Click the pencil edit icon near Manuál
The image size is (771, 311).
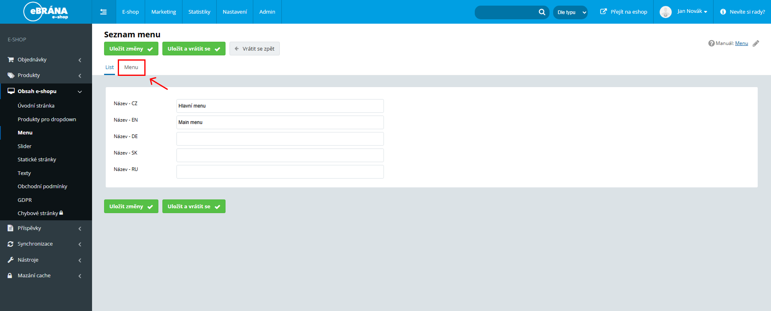point(756,43)
